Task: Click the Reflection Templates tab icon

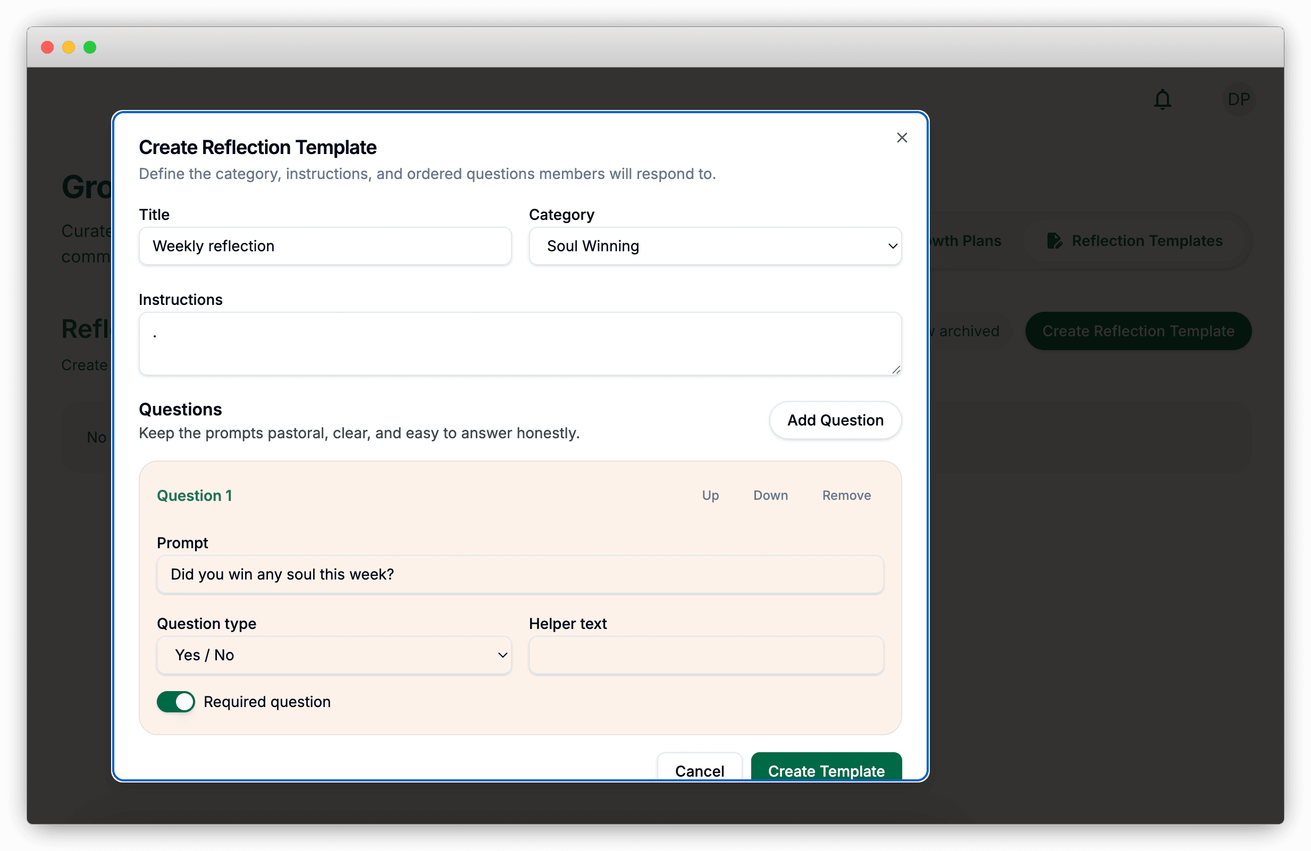Action: 1054,241
